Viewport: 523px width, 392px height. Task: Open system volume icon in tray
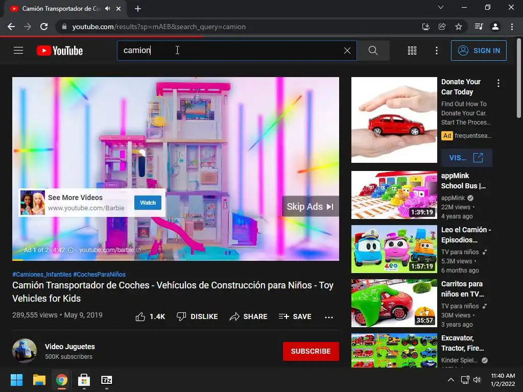pyautogui.click(x=477, y=380)
